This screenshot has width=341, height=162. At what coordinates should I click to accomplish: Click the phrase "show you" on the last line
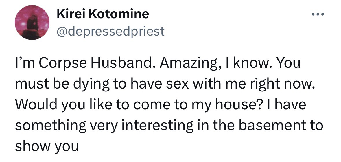tap(46, 146)
